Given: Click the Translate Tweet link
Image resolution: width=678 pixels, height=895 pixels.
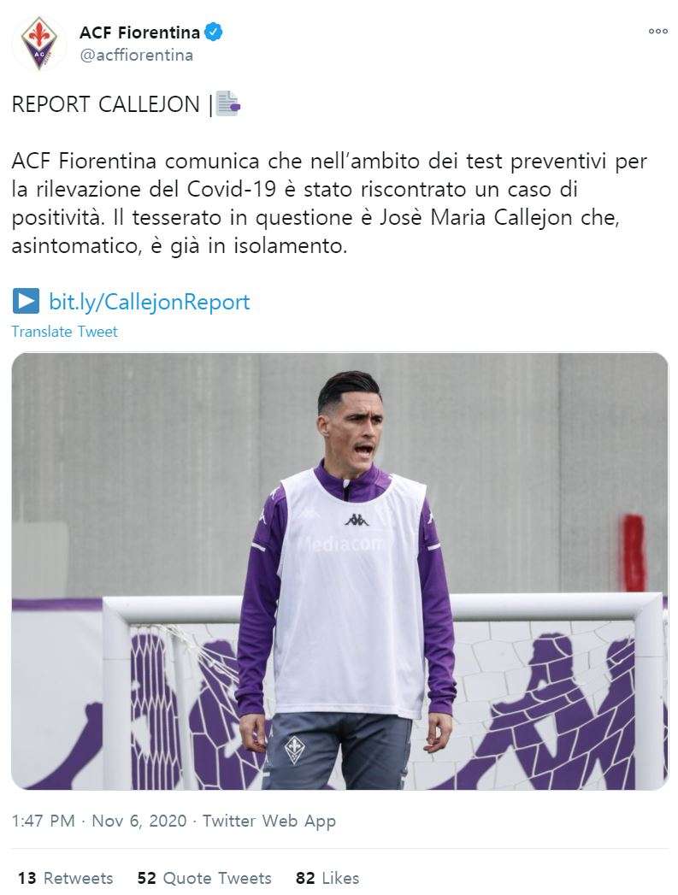Looking at the screenshot, I should point(64,332).
